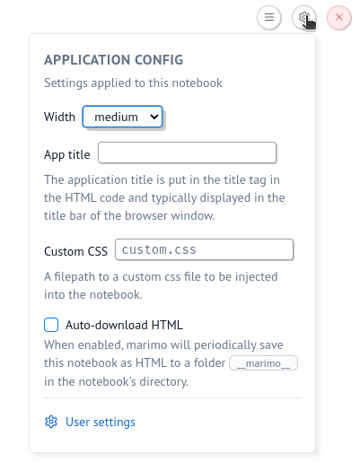Click the Settings applied to this notebook subtitle
The width and height of the screenshot is (360, 462).
[133, 83]
